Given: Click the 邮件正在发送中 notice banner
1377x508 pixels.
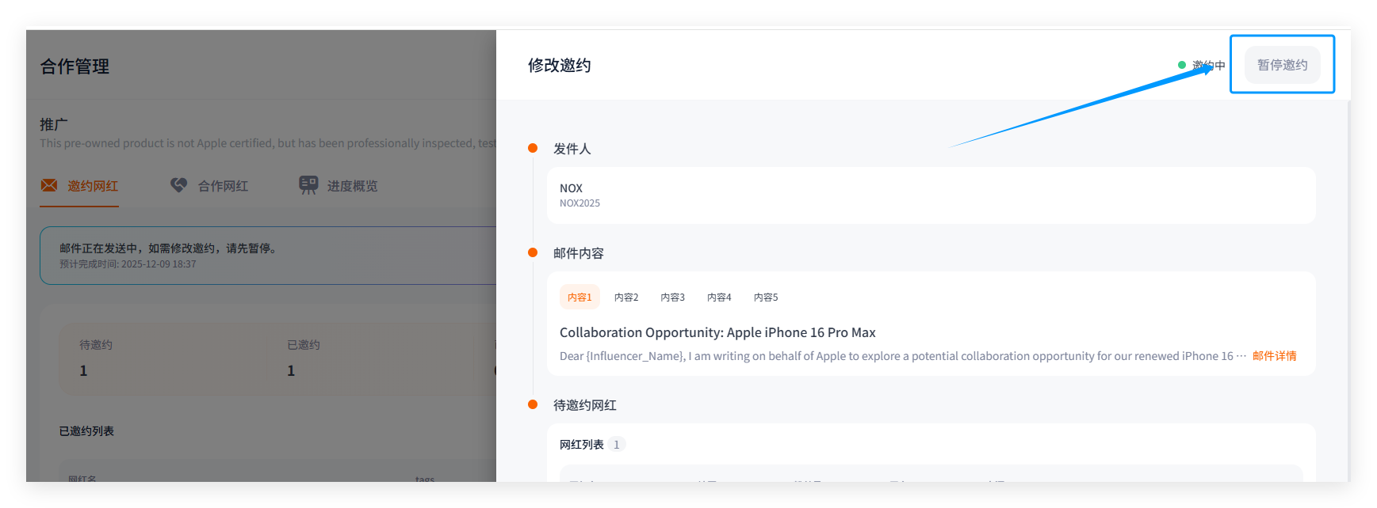Looking at the screenshot, I should 270,256.
